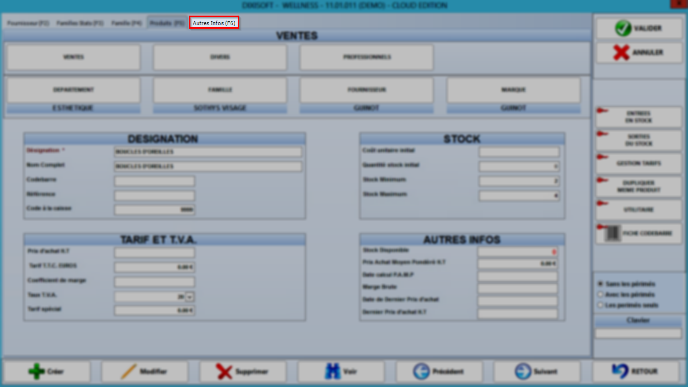Open the Autres Infos (F6) tab
This screenshot has height=387, width=688.
(214, 23)
